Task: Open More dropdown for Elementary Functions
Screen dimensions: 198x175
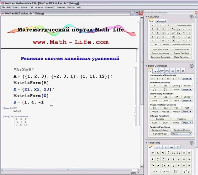Action: [x=187, y=101]
